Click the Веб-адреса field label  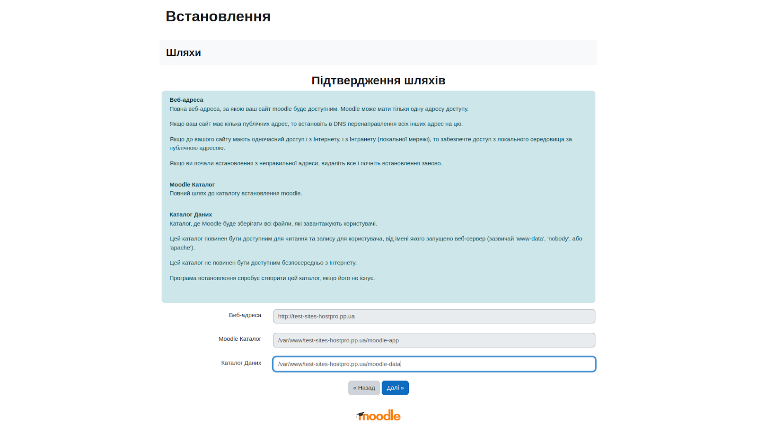(x=245, y=315)
